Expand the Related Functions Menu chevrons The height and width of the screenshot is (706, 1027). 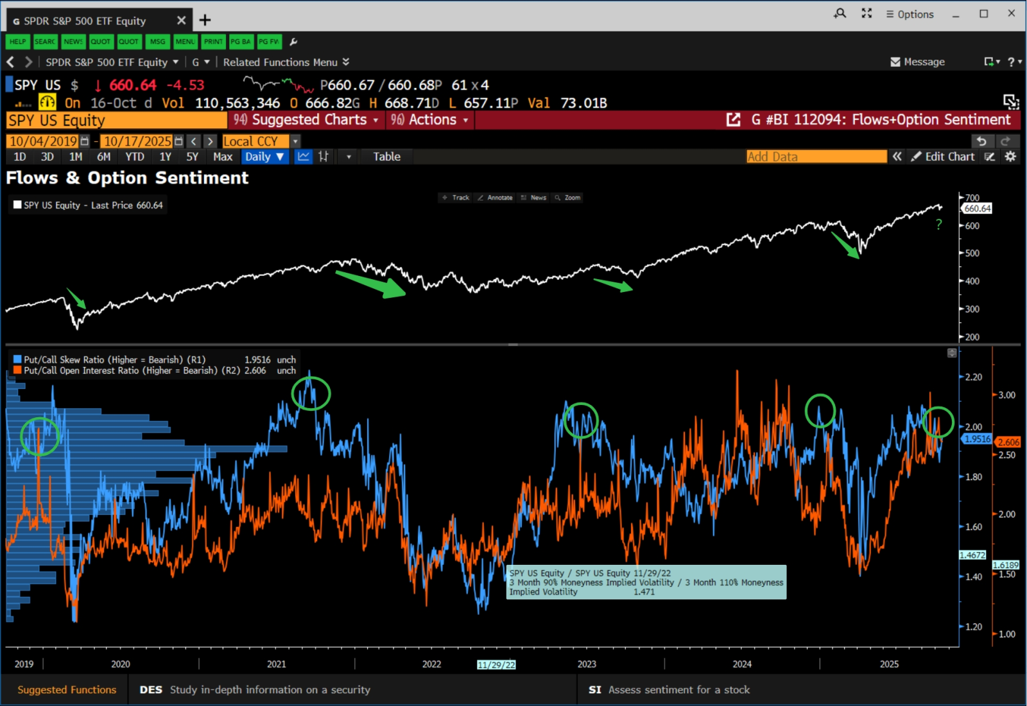click(x=345, y=62)
